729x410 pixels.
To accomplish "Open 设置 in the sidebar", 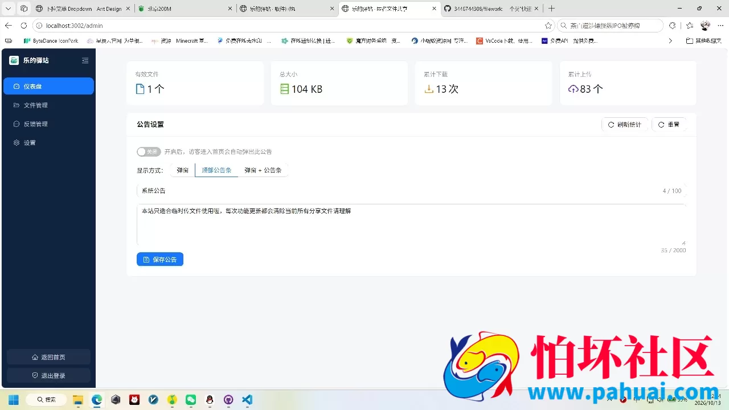I will (48, 142).
